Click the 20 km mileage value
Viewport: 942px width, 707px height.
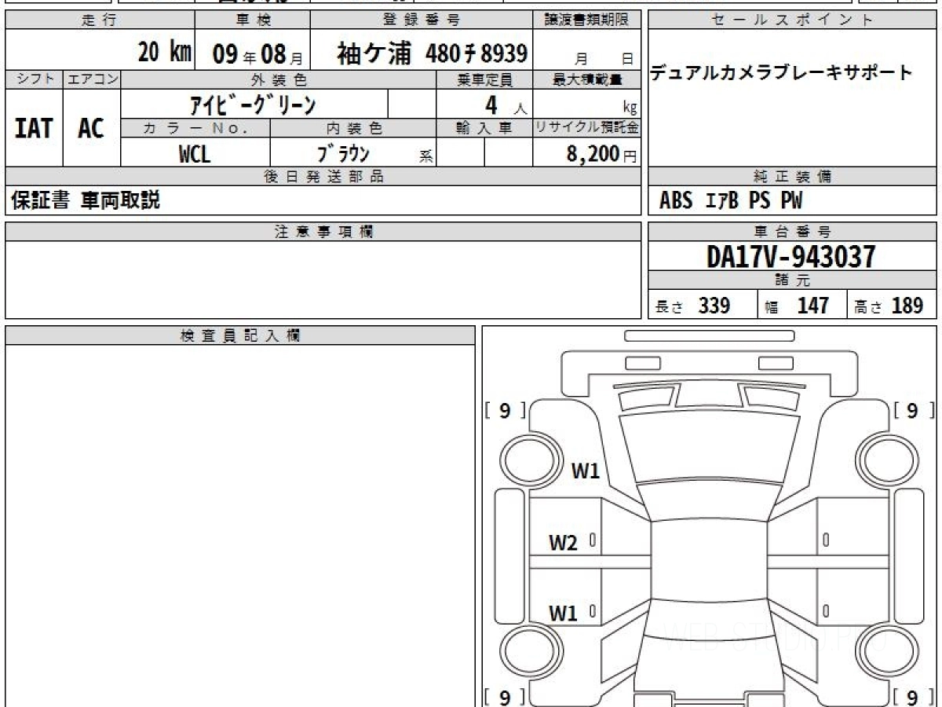[164, 53]
